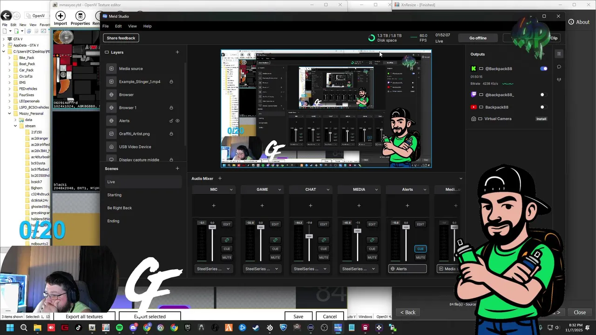
Task: Click Properties icon in OpenIV Texture editor
Action: 80,16
